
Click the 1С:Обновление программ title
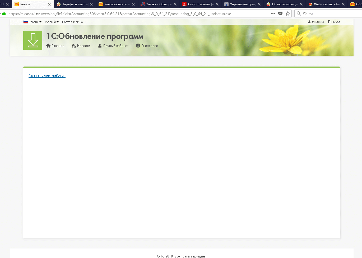click(x=95, y=36)
